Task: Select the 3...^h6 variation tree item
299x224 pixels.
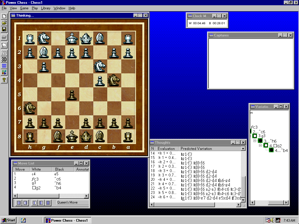Action: (x=270, y=141)
